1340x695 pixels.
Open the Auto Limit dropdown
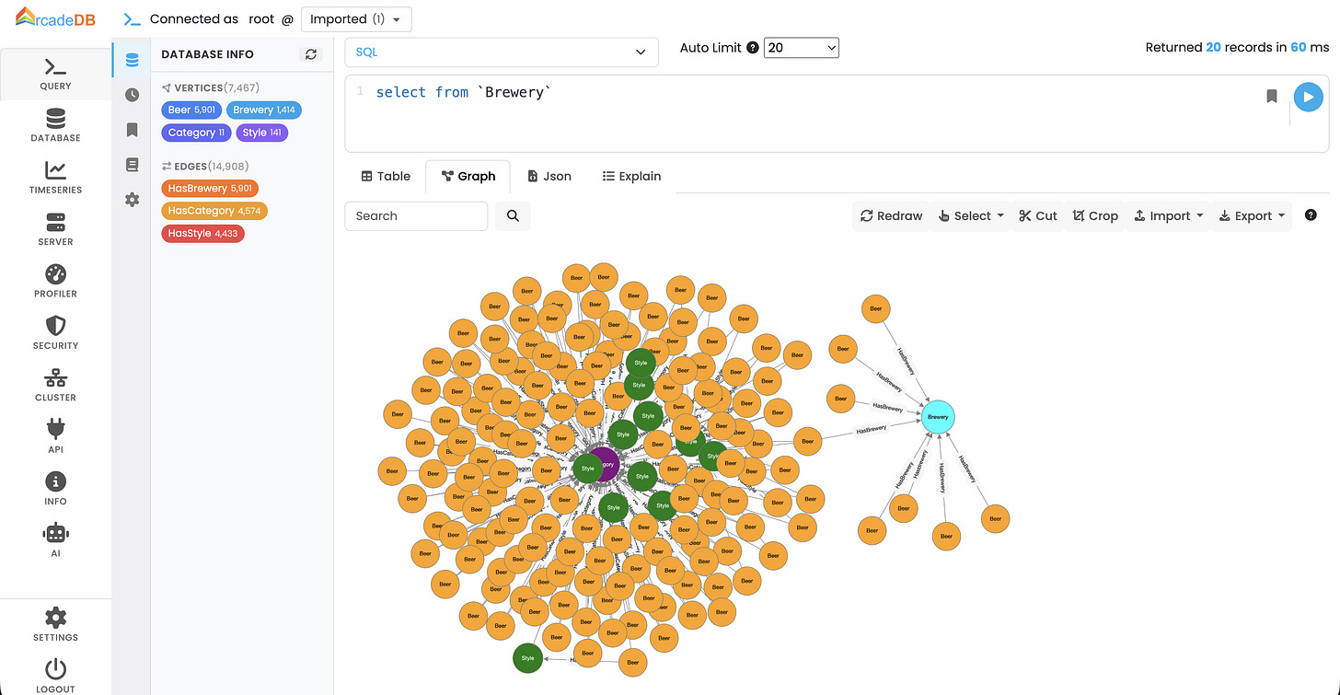pos(801,47)
